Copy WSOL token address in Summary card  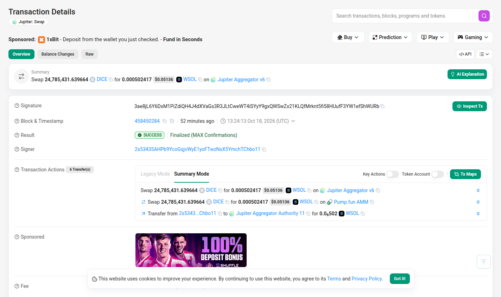(x=200, y=80)
